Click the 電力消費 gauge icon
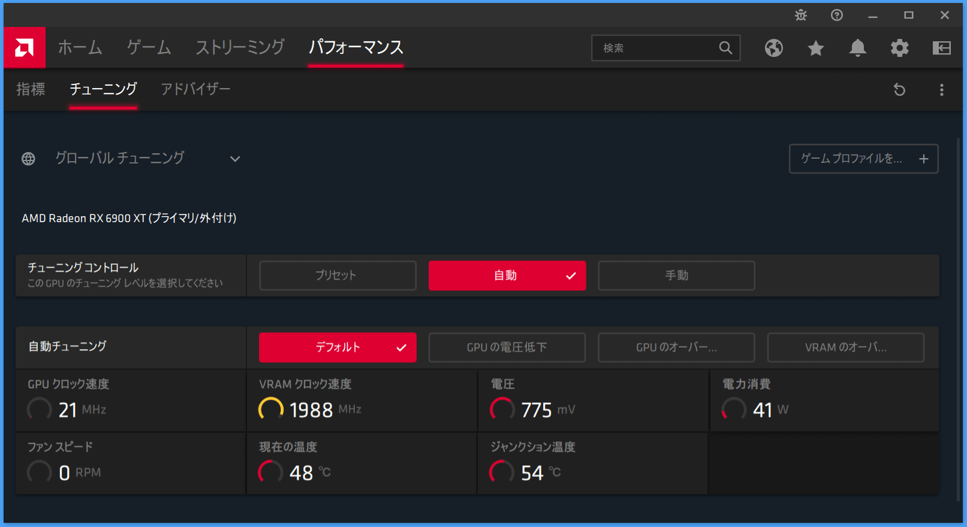Viewport: 967px width, 527px height. coord(734,410)
